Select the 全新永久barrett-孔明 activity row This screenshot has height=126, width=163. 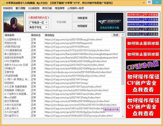point(62,65)
